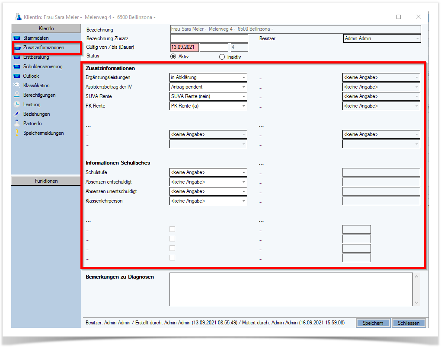Select the Inaktiv status radio button

(x=222, y=57)
